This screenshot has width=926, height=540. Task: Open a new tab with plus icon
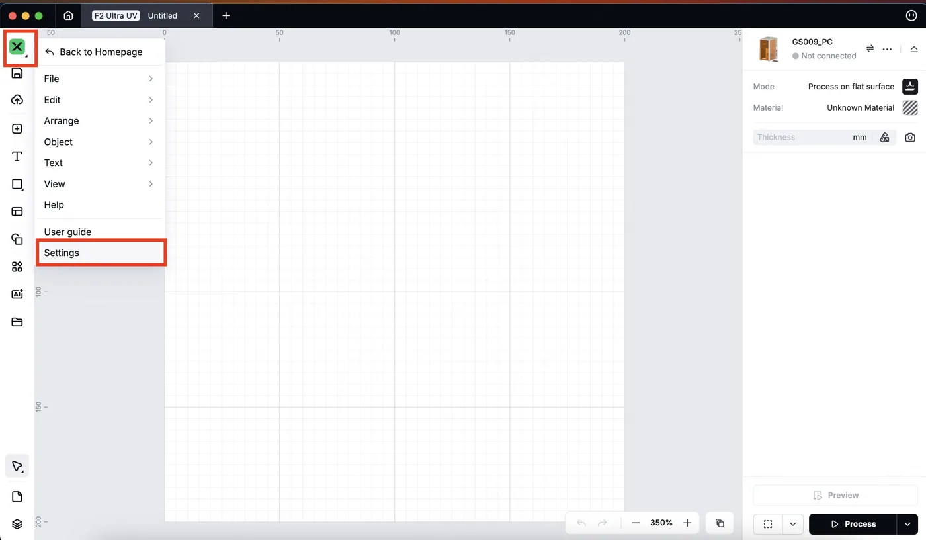(226, 15)
